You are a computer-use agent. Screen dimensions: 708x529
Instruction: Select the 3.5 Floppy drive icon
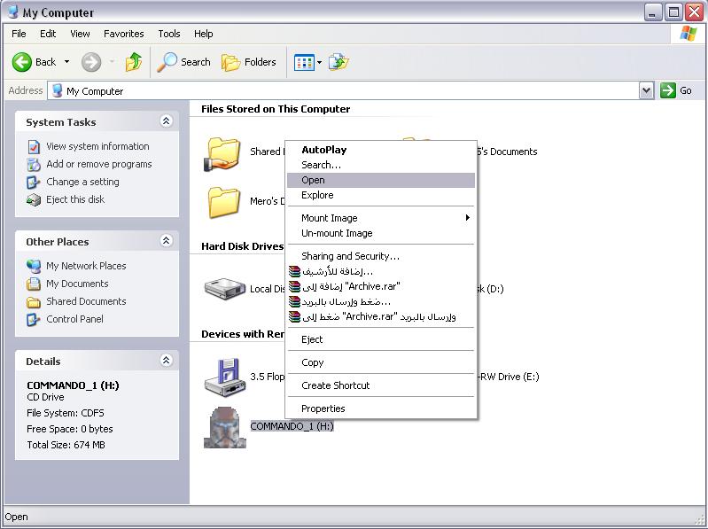[225, 377]
